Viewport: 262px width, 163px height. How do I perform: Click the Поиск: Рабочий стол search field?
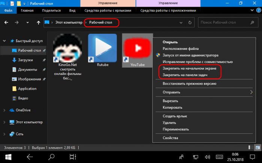click(228, 22)
